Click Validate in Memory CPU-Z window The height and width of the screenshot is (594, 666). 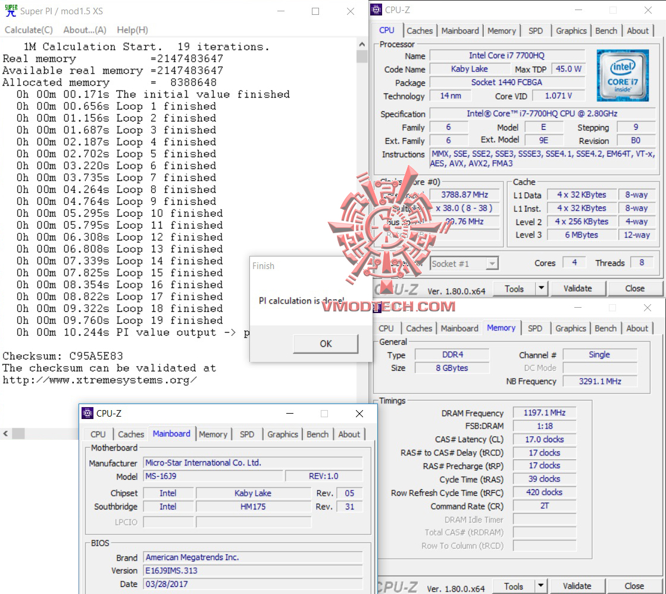pos(577,586)
